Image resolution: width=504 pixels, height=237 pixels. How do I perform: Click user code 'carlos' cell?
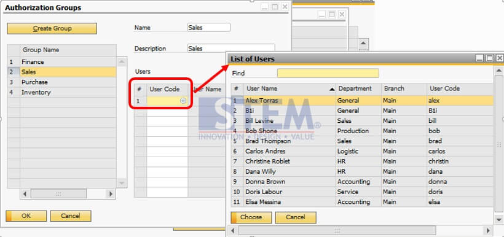pos(460,151)
